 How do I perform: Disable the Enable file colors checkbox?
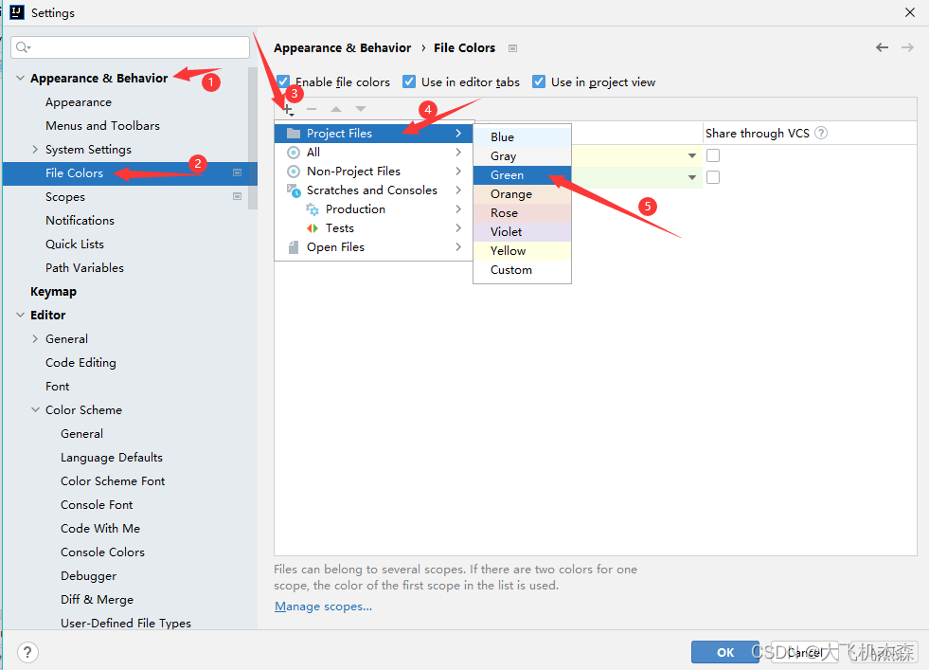coord(282,81)
